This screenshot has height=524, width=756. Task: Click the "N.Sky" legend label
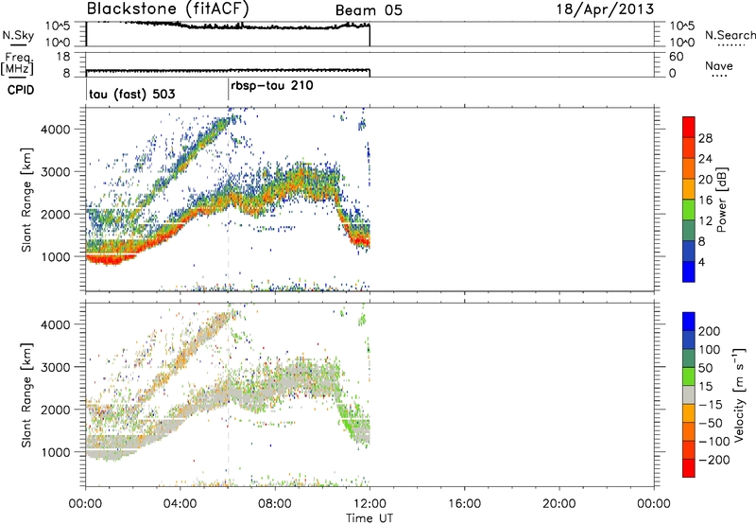pos(18,35)
